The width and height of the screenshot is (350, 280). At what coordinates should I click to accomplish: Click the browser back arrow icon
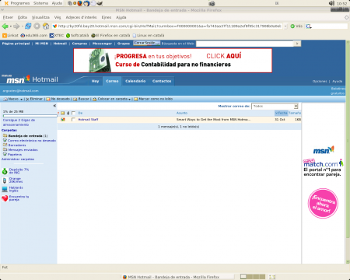coord(5,26)
